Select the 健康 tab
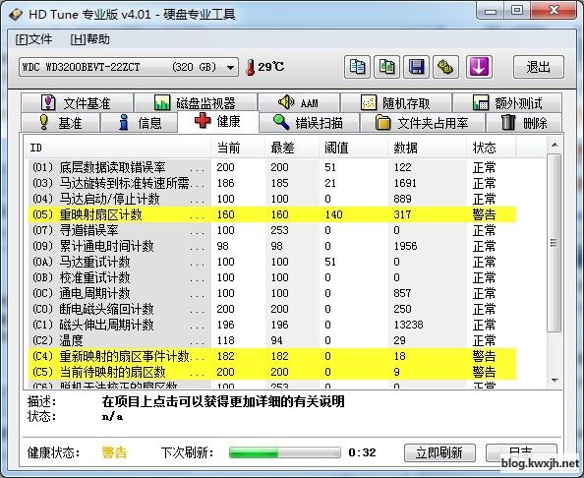 click(x=218, y=121)
